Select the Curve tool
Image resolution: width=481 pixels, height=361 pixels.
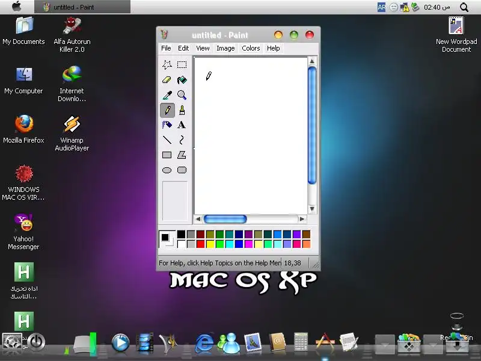click(182, 140)
